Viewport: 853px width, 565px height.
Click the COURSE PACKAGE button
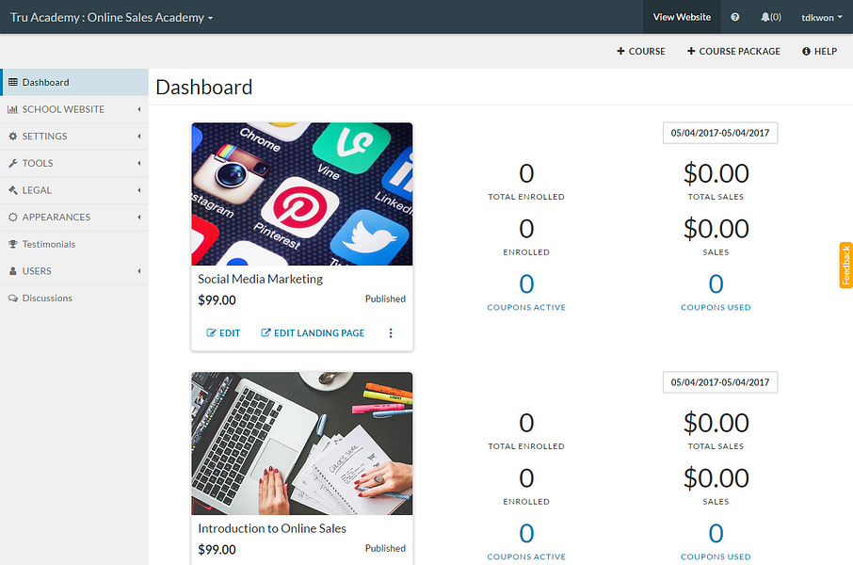733,51
